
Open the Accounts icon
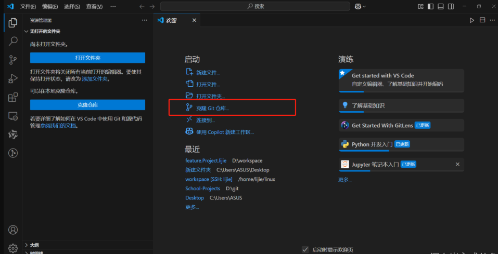tap(12, 230)
